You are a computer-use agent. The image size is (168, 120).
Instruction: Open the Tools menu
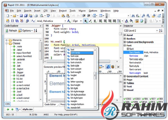[73, 11]
